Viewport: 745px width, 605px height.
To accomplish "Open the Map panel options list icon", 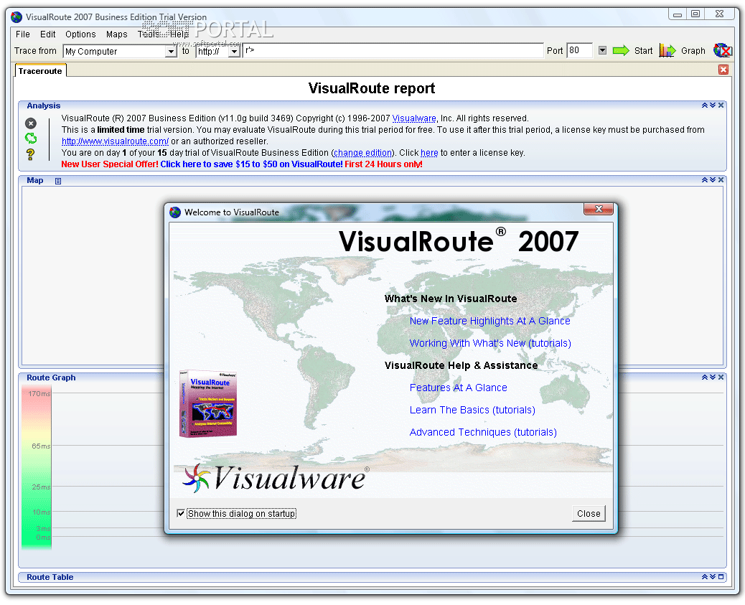I will (58, 181).
